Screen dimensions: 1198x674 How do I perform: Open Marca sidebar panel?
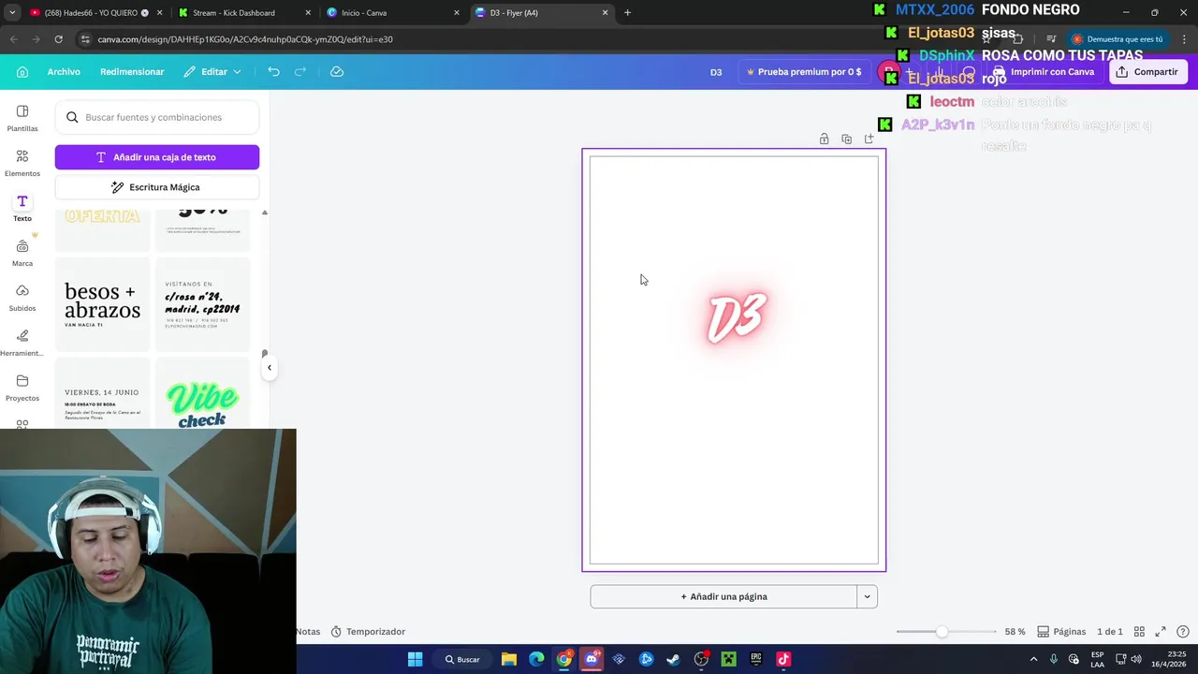(x=22, y=253)
